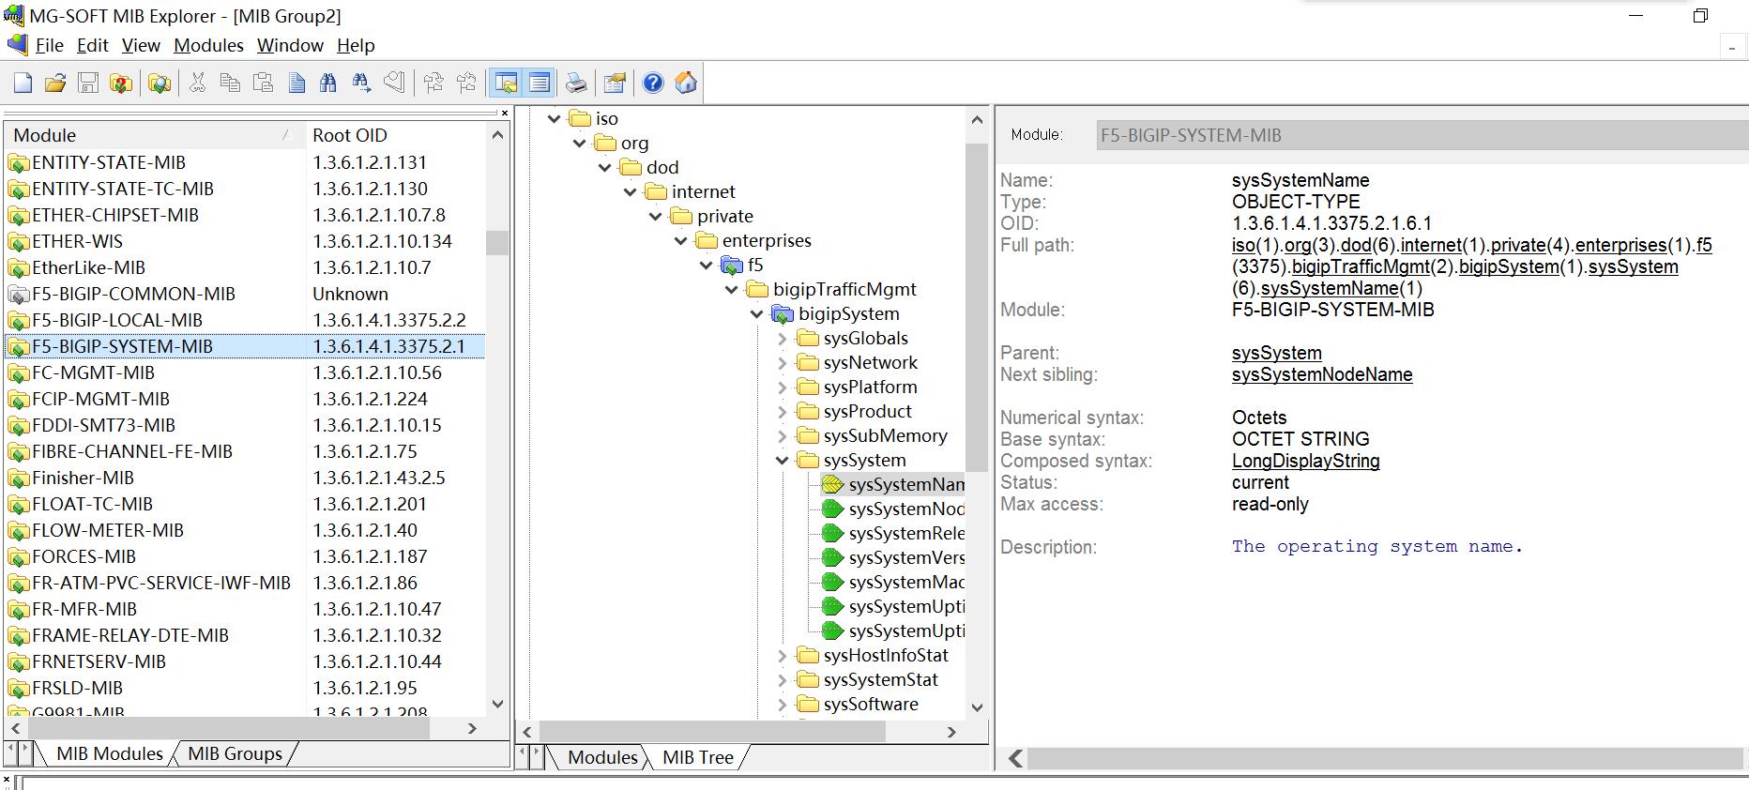Screen dimensions: 1749x790
Task: Toggle the node properties panel button
Action: click(539, 84)
